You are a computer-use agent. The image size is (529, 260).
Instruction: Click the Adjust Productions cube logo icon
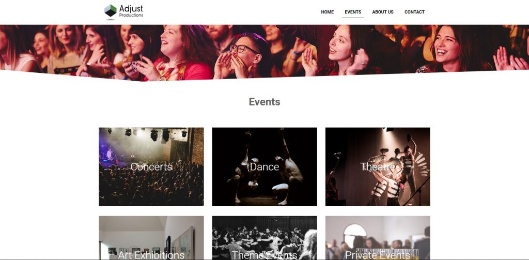[x=111, y=11]
